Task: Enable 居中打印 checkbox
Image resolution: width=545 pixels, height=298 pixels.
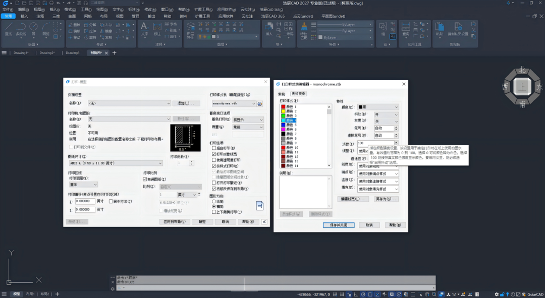Action: 111,202
